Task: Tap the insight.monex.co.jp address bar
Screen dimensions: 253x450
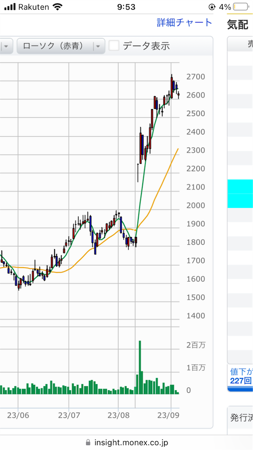Action: click(126, 442)
